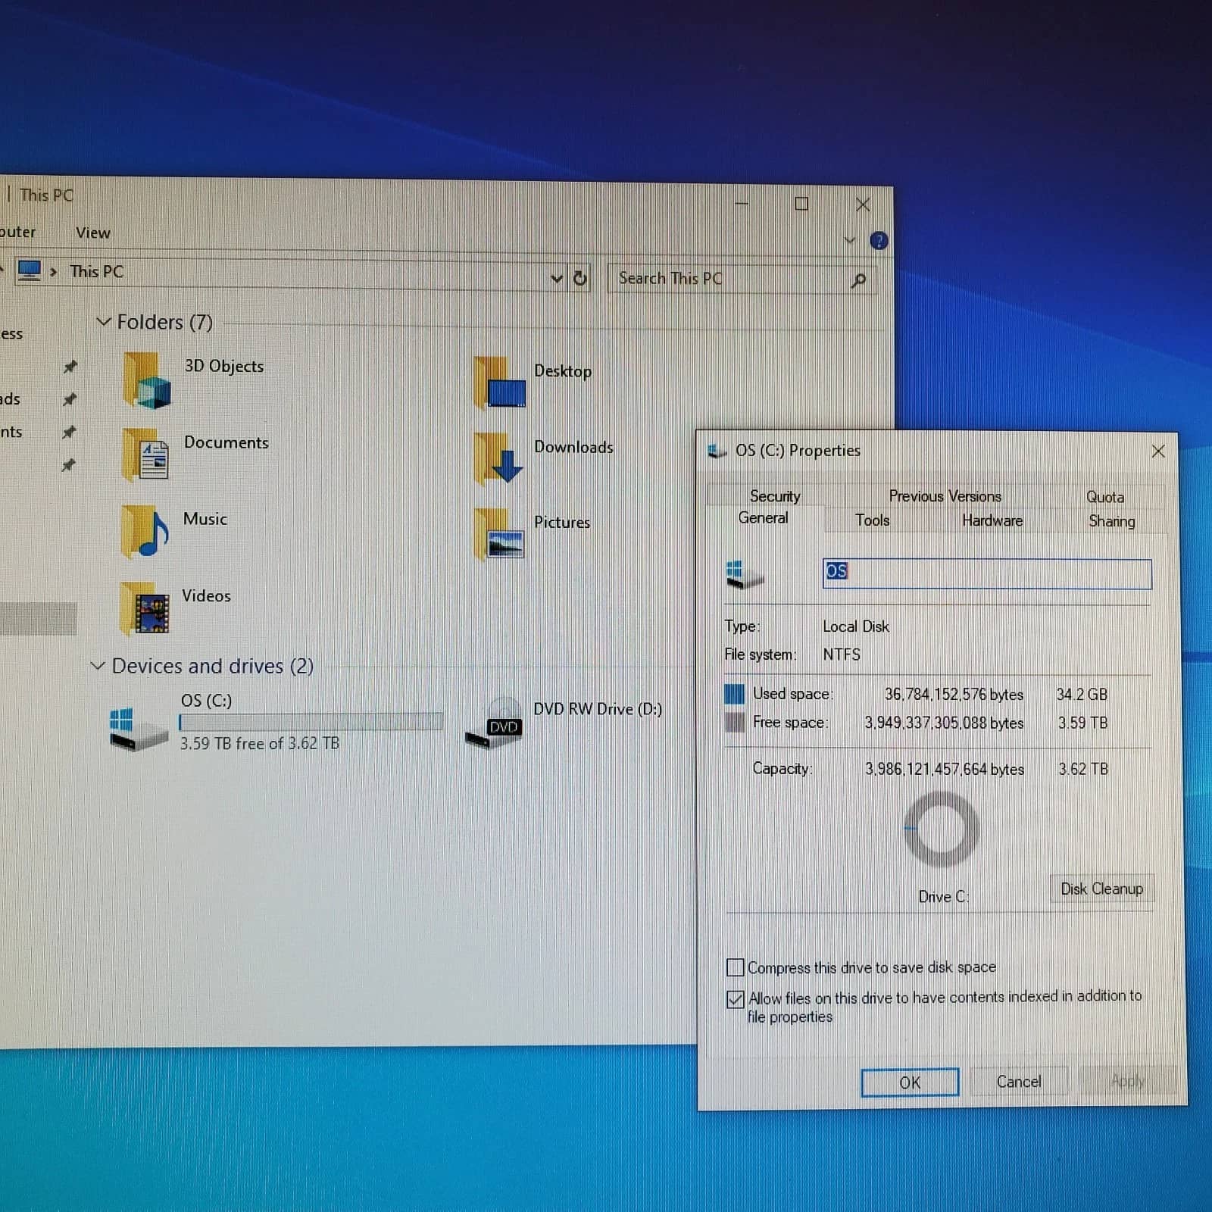
Task: Click the OS (C:) usage bar
Action: click(x=311, y=722)
